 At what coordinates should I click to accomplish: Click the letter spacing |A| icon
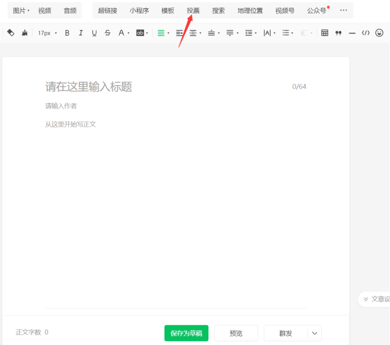pos(267,33)
